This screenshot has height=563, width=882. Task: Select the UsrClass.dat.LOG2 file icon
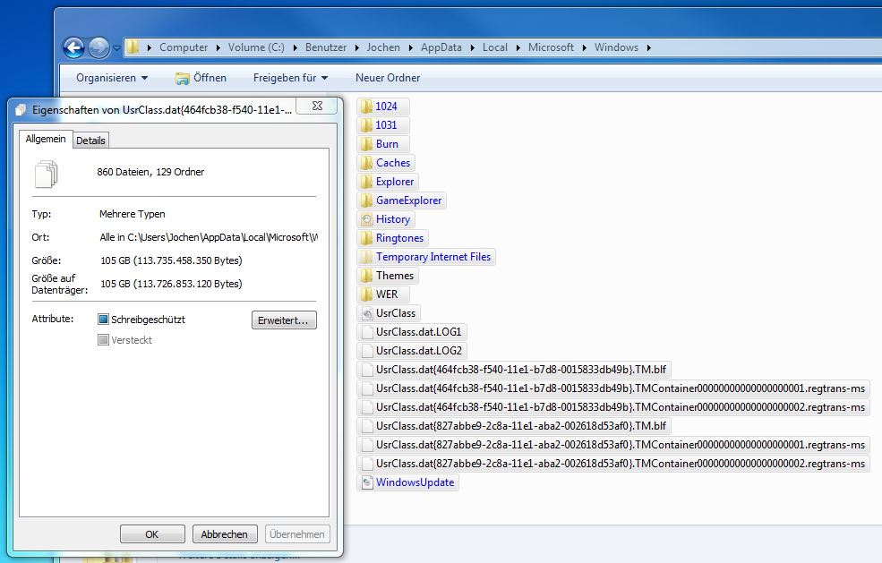[x=367, y=351]
